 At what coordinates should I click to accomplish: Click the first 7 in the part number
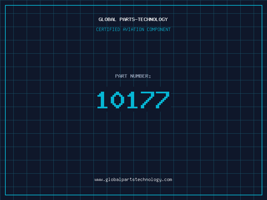pos(148,100)
